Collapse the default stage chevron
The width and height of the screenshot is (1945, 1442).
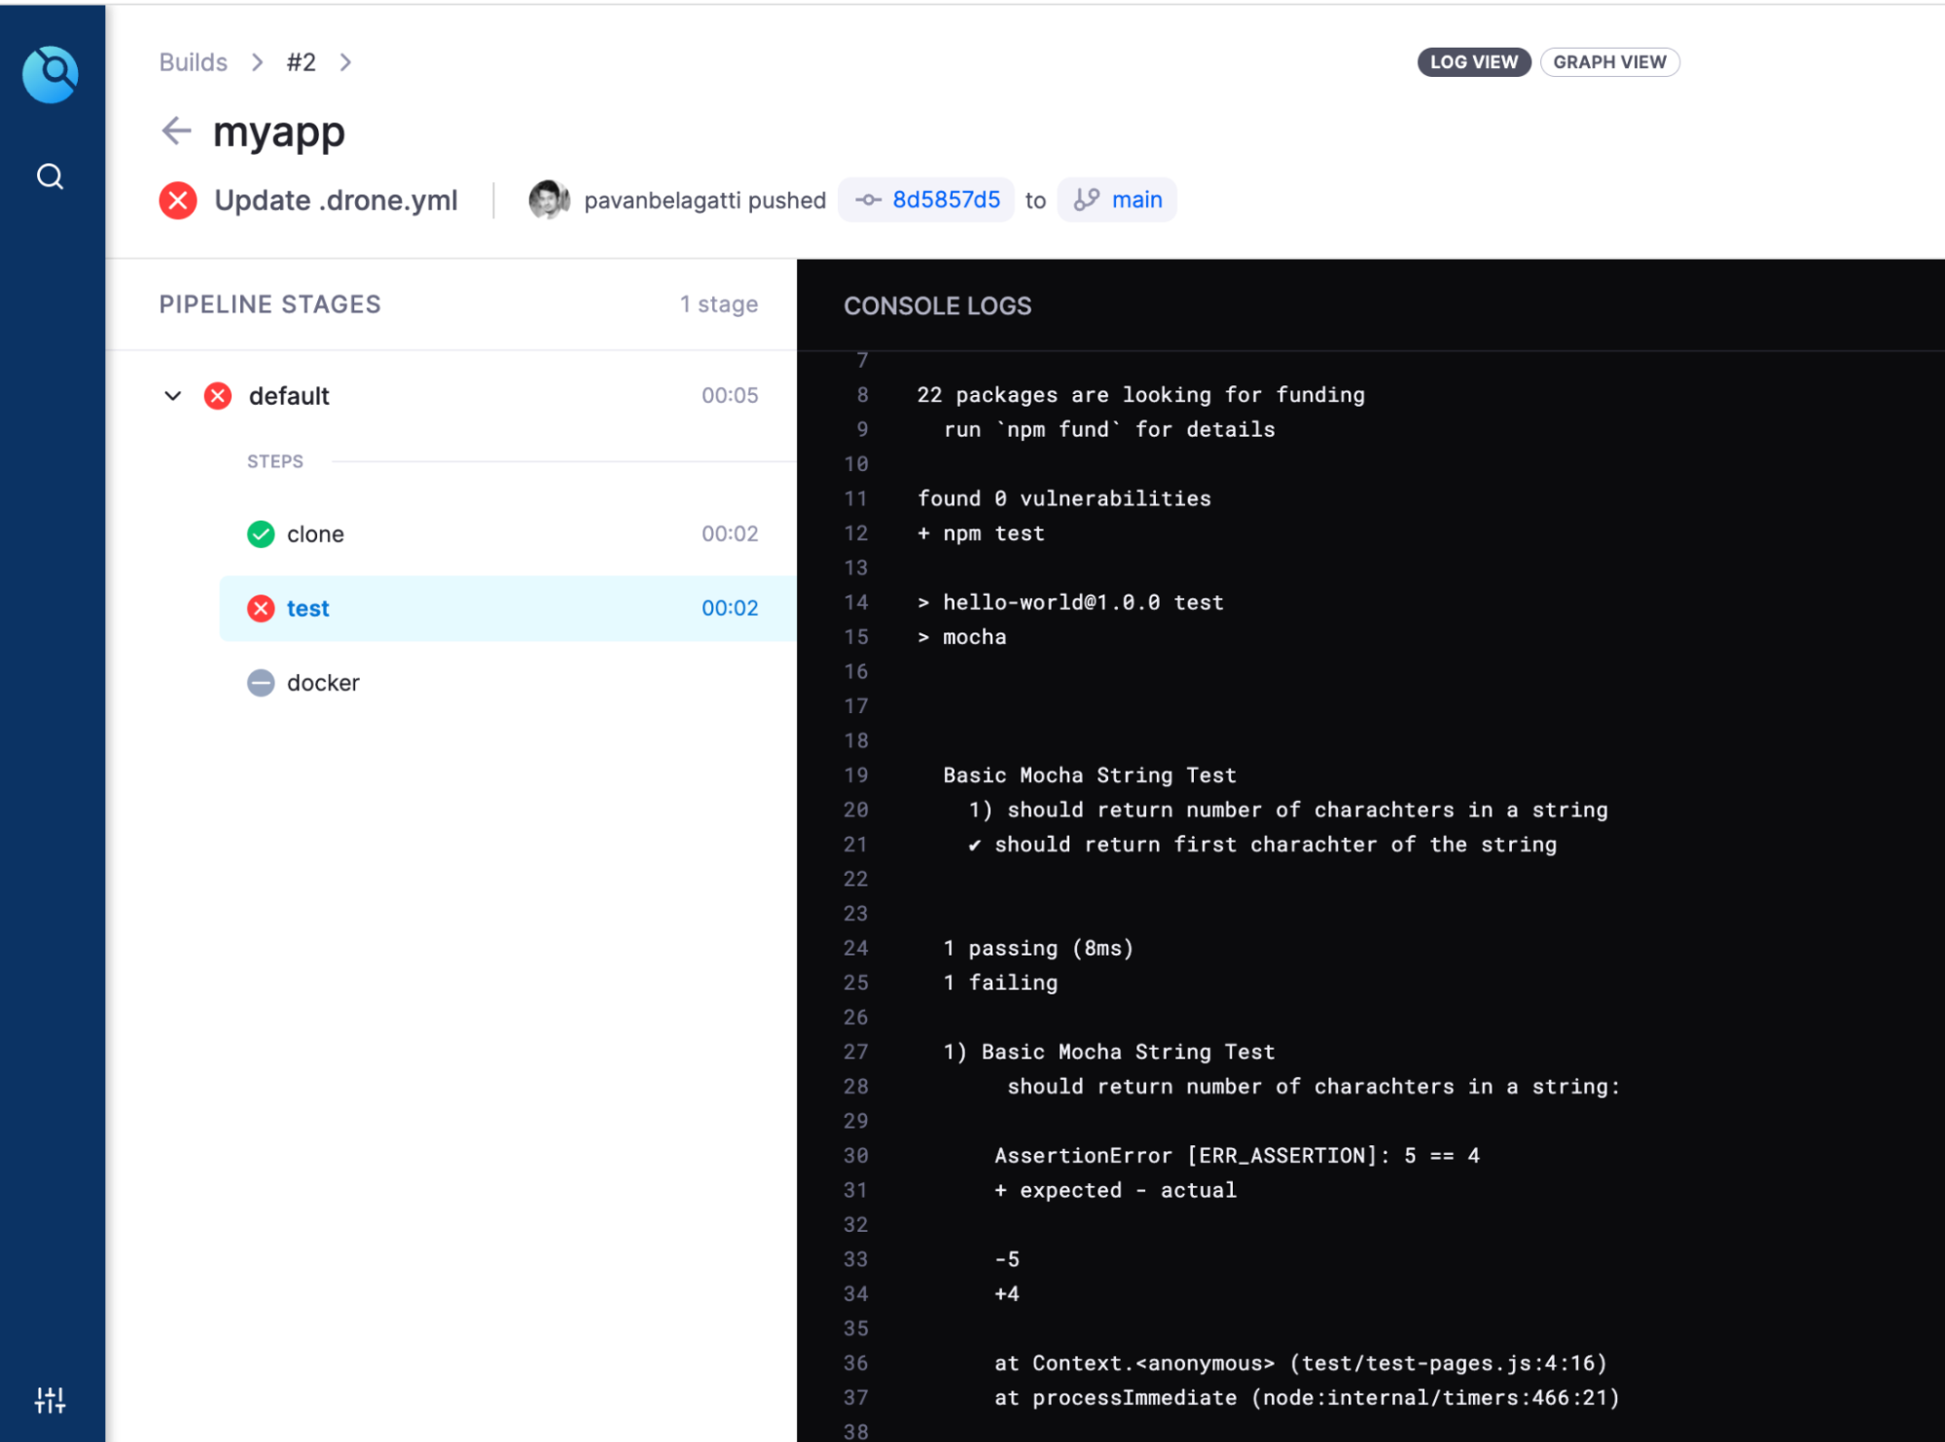173,396
